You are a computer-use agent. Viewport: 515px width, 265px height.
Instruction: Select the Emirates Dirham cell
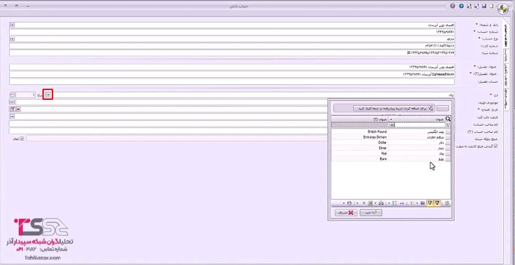pyautogui.click(x=360, y=138)
